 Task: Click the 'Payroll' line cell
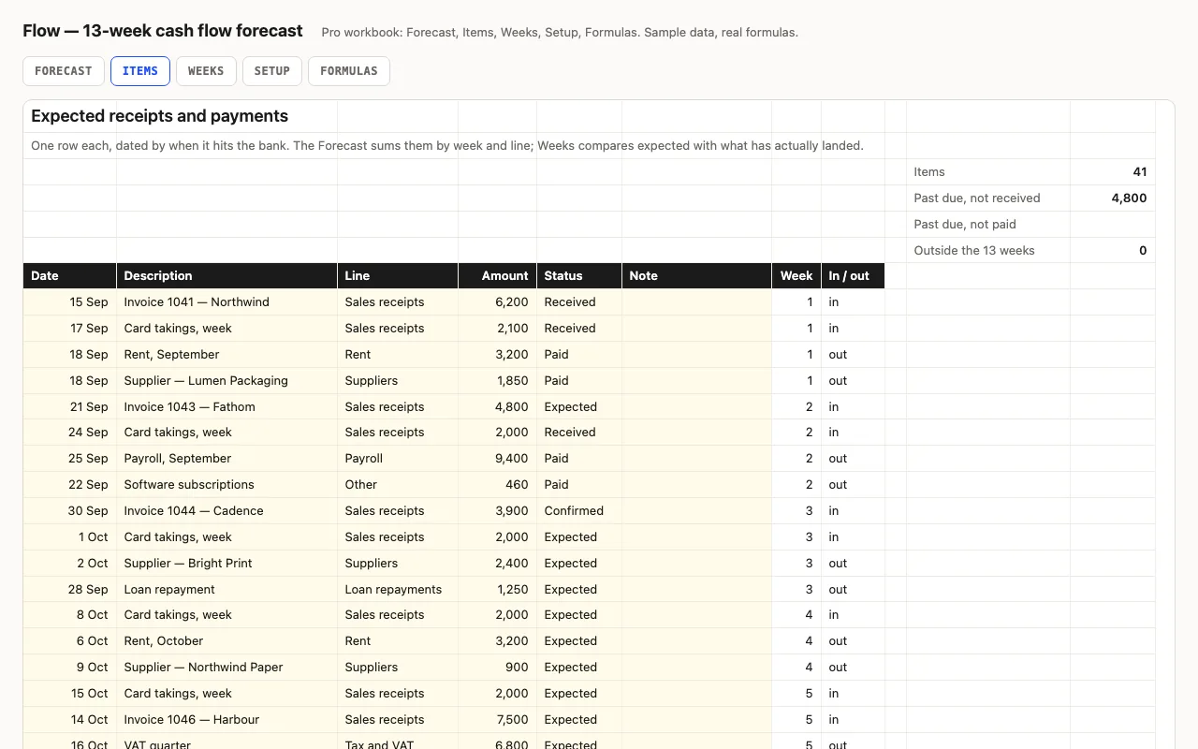point(398,459)
